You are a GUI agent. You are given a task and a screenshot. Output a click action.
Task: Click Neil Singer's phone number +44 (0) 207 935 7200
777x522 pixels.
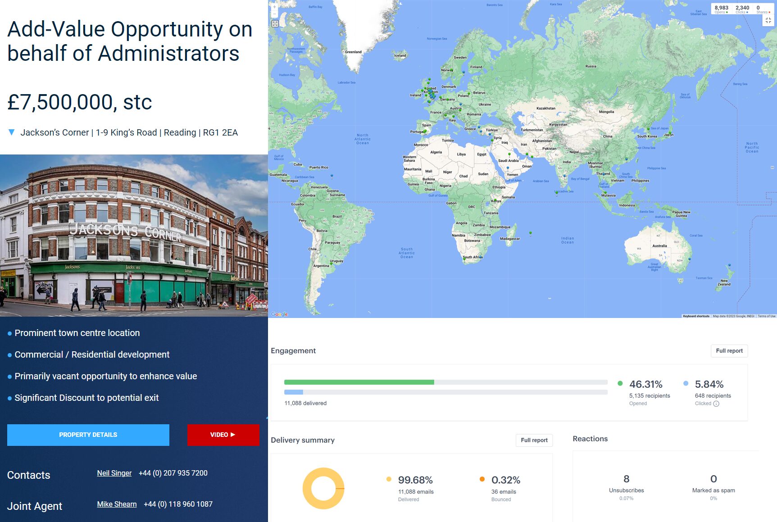173,473
